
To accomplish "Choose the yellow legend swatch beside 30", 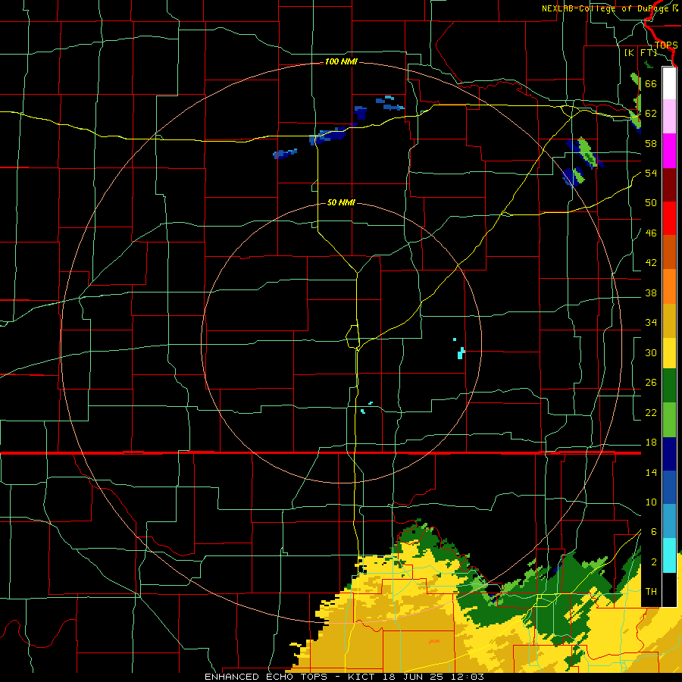I will pyautogui.click(x=669, y=352).
